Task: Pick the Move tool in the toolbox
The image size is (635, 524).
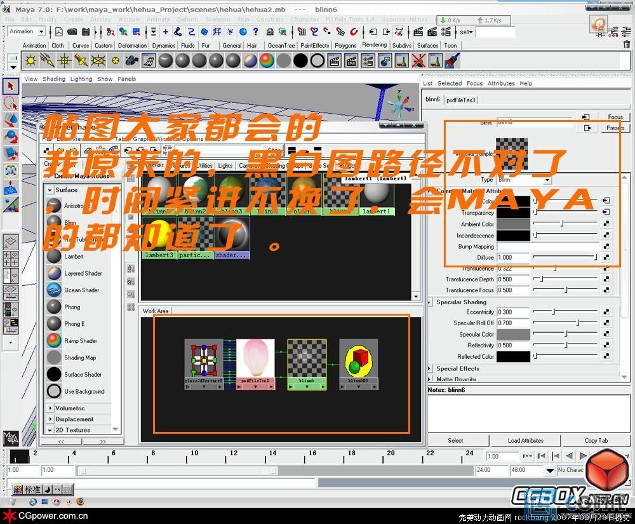Action: coord(11,120)
